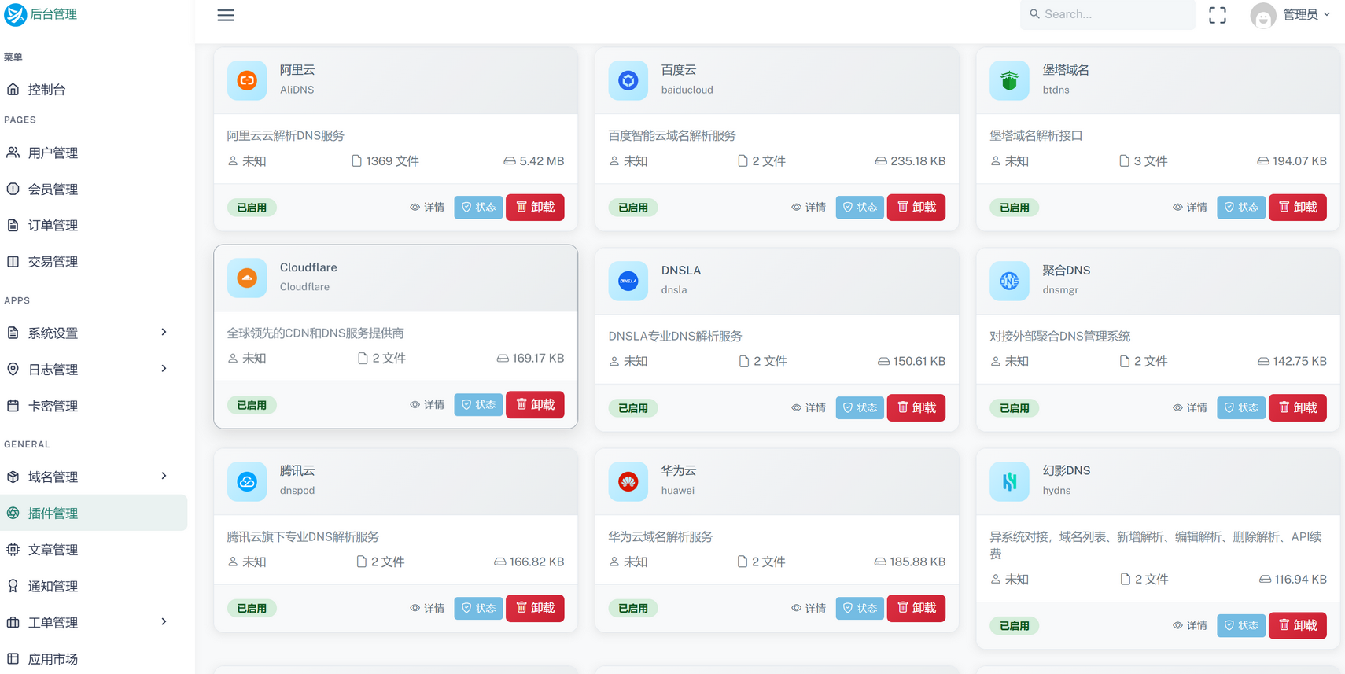Click the 华为云 huawei plugin icon

point(628,481)
